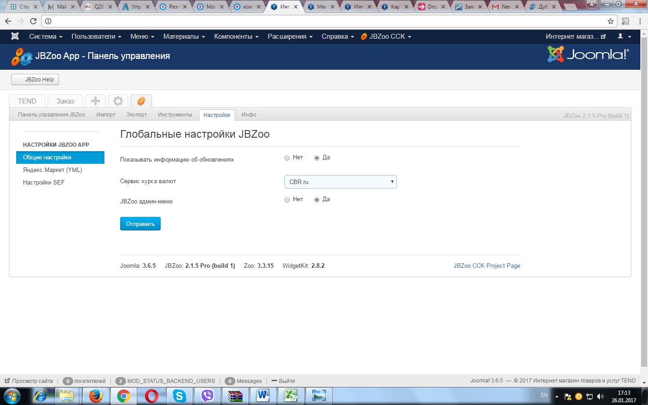Open WinRAR from the taskbar
Screen dimensions: 648x405
(235, 396)
